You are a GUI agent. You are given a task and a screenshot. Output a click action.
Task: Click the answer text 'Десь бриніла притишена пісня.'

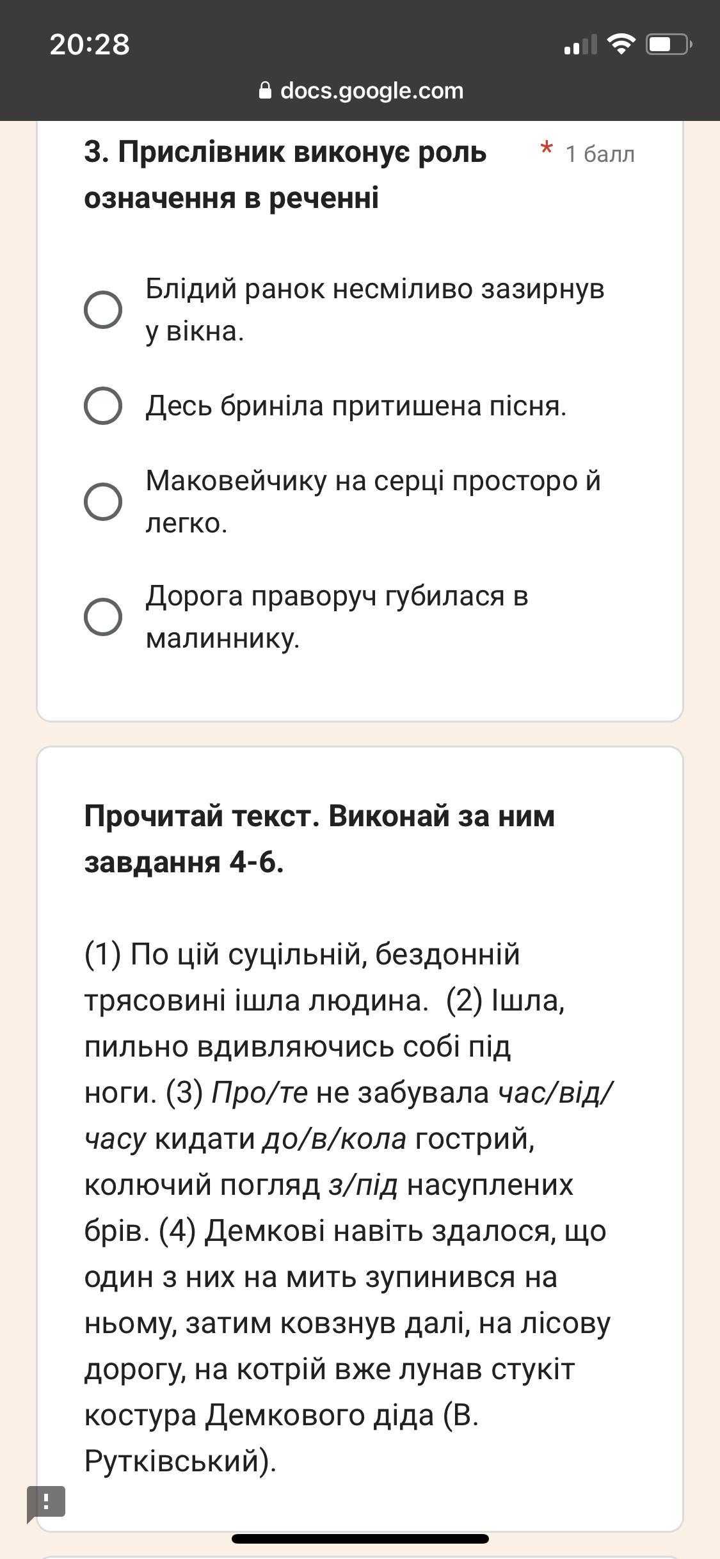(356, 406)
